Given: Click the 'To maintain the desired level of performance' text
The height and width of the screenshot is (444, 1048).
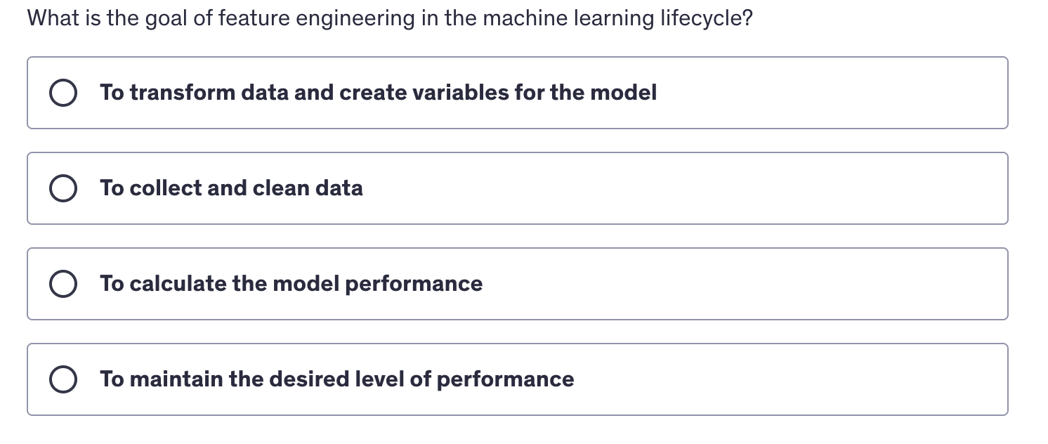Looking at the screenshot, I should pos(336,379).
